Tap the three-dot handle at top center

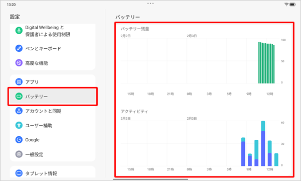pos(150,4)
